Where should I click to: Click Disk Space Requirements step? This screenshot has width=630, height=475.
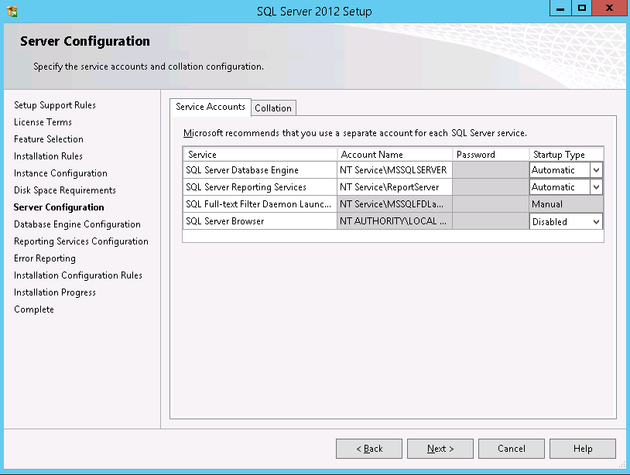coord(65,190)
